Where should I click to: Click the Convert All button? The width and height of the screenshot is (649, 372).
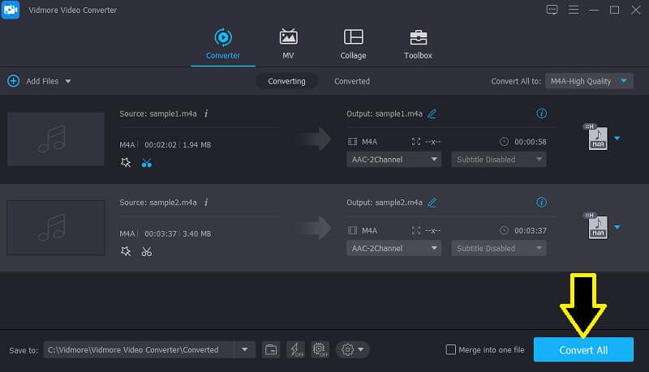coord(582,349)
